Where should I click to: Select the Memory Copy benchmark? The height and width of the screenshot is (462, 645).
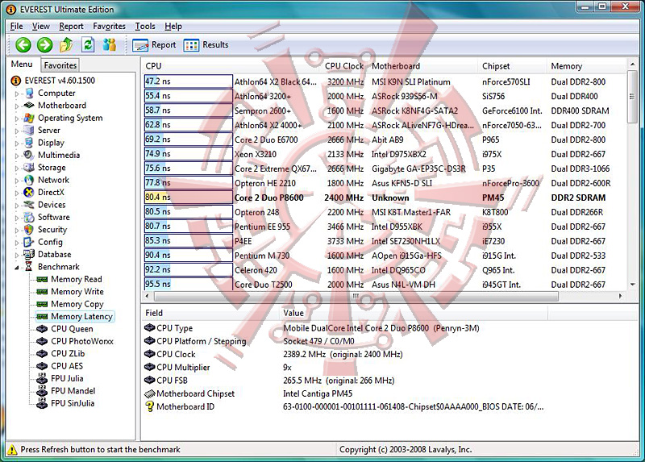click(77, 304)
